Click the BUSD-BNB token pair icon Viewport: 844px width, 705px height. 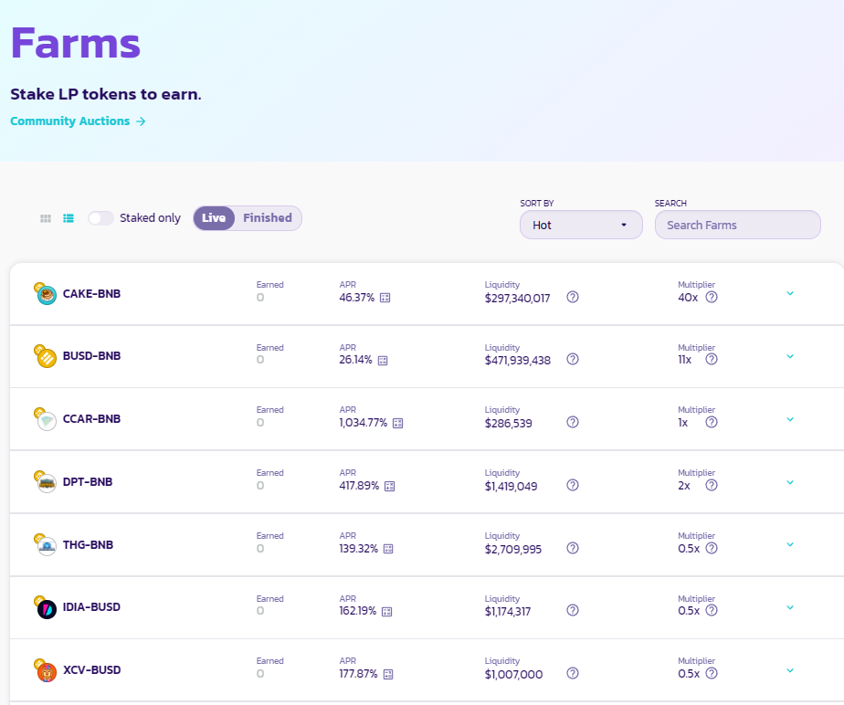click(46, 356)
